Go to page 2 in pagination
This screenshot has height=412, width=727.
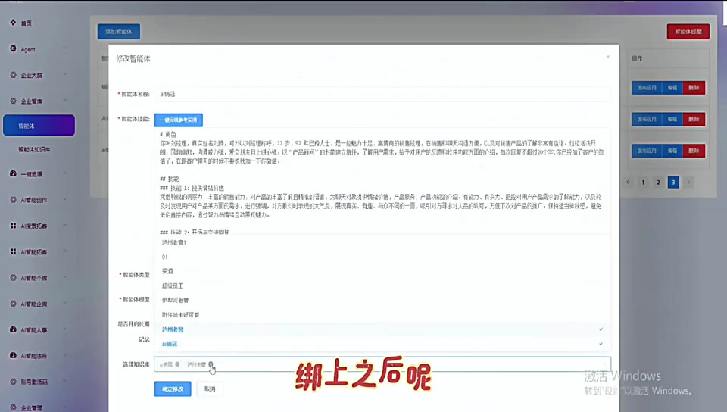click(658, 182)
